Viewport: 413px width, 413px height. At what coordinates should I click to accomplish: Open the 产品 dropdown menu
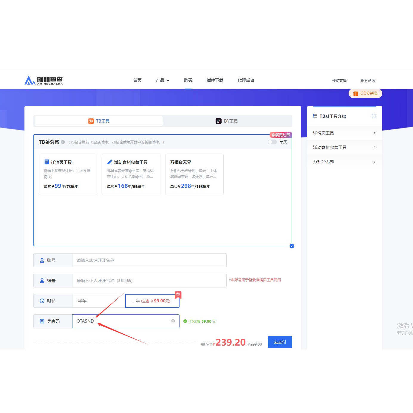[x=163, y=80]
